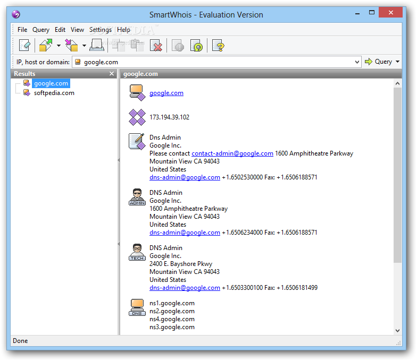Screen dimensions: 417x361
Task: Click the scroll up arrow of details pane
Action: (x=398, y=83)
